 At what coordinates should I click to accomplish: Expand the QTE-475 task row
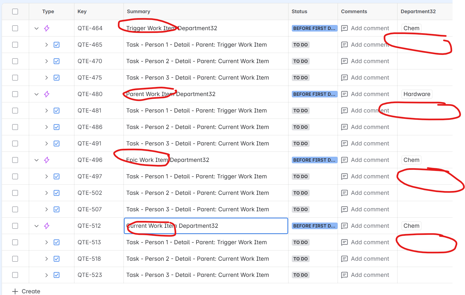(x=46, y=77)
